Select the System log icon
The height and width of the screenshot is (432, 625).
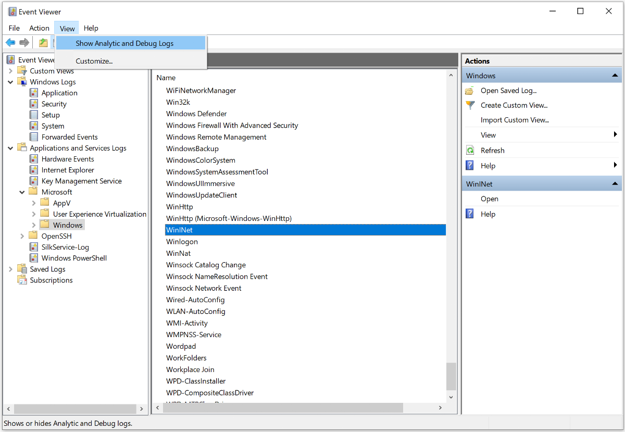34,126
